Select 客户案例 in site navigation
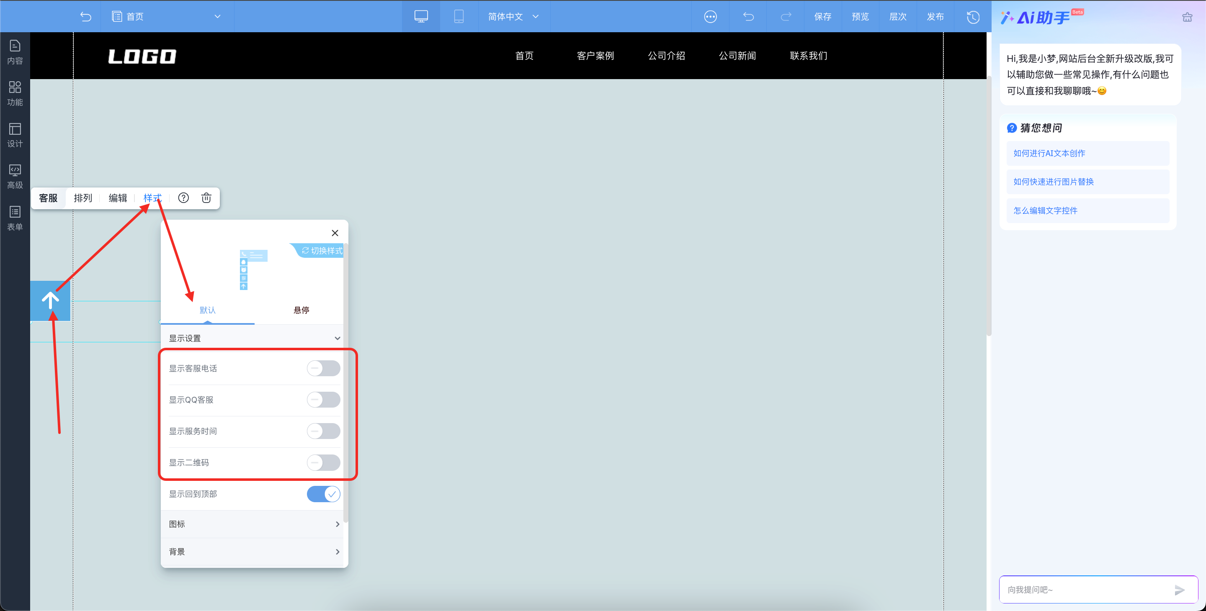The height and width of the screenshot is (611, 1206). click(595, 55)
